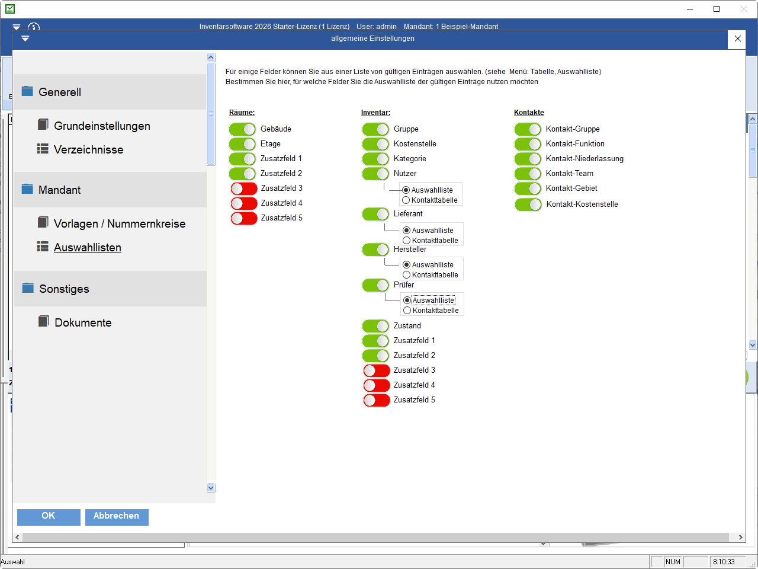Select Kontakttabelle radio under Nutzer
Viewport: 758px width, 569px height.
406,200
